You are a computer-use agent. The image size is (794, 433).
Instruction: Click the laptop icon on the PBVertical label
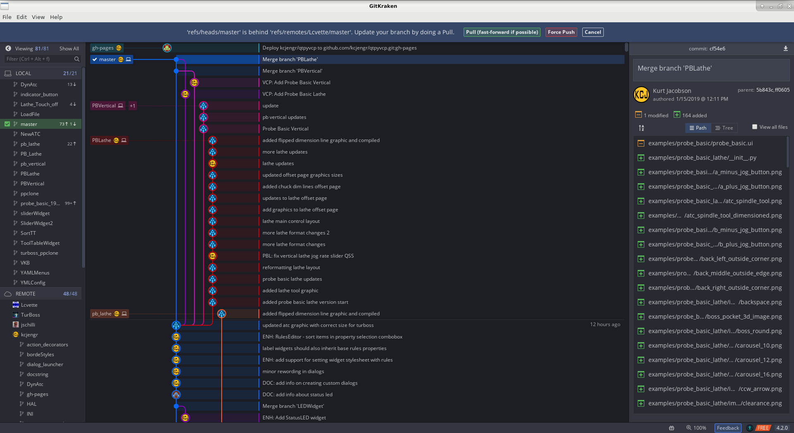click(121, 106)
